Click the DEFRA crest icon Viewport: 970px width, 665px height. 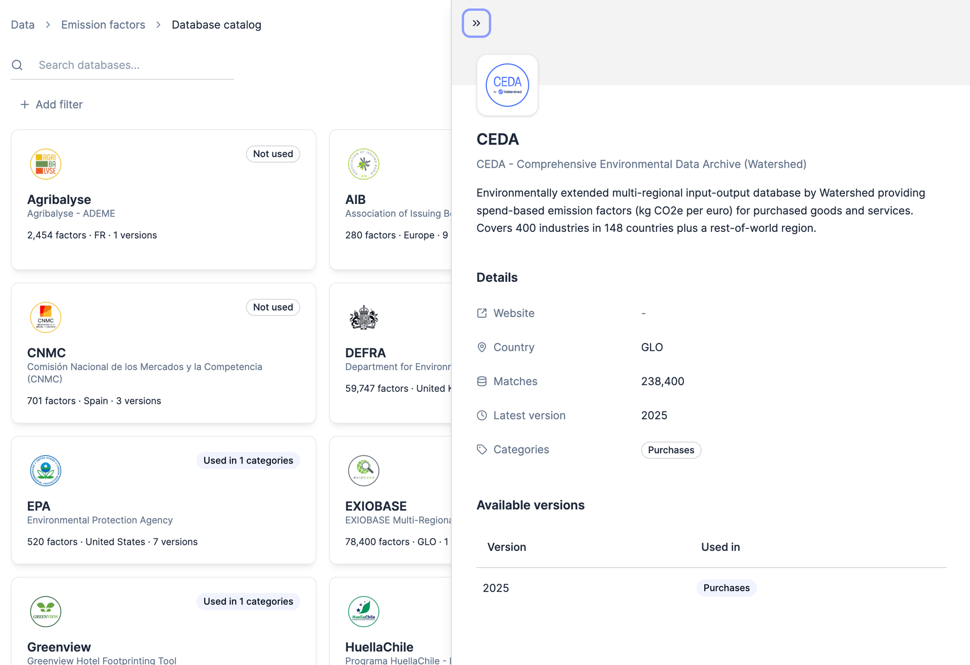click(x=363, y=317)
